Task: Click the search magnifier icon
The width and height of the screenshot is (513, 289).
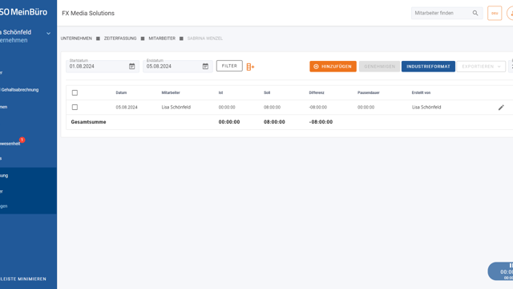Action: [x=475, y=13]
